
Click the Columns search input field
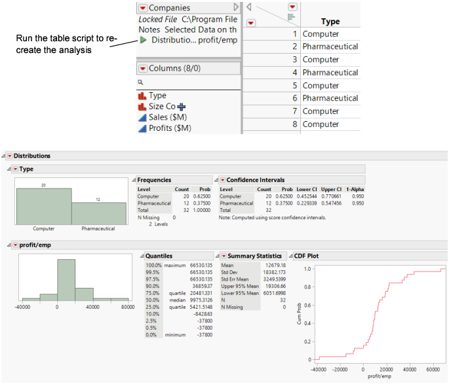coord(190,83)
